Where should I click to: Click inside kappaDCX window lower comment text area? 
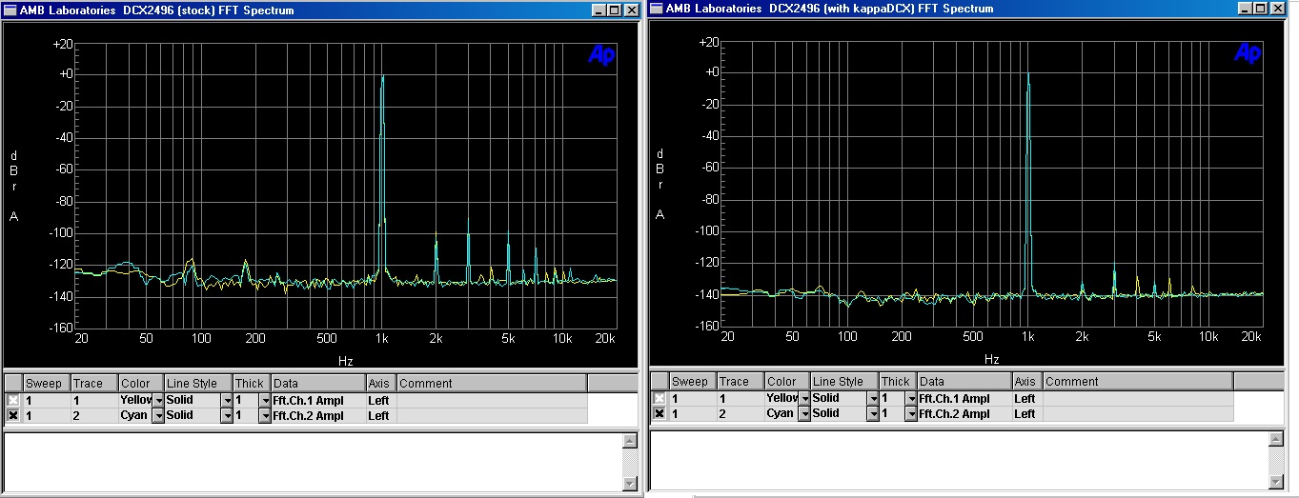click(960, 461)
